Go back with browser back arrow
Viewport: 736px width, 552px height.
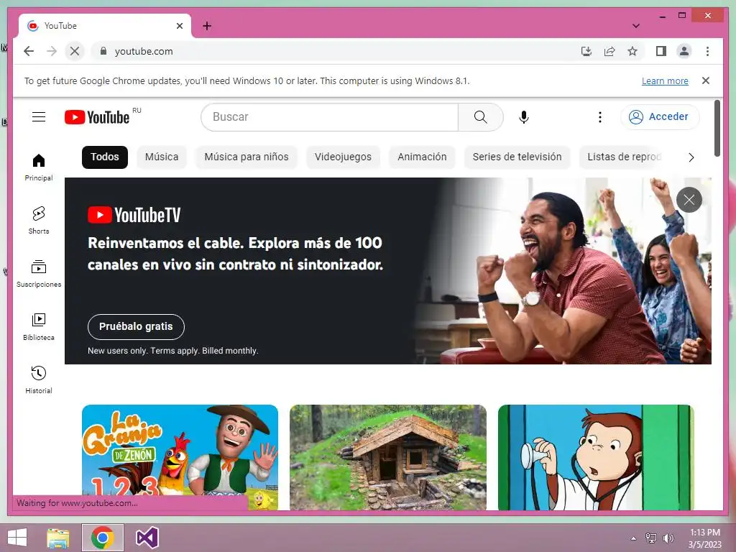click(29, 51)
